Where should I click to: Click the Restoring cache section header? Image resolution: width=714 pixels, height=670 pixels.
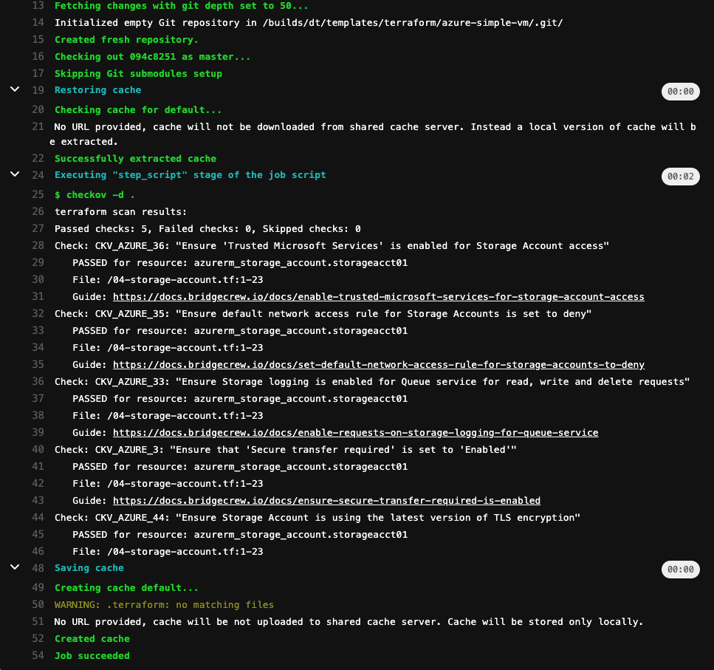tap(97, 90)
